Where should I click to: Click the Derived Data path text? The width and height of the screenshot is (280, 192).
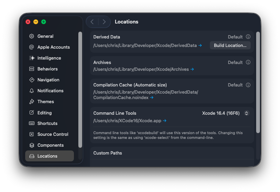tap(145, 46)
